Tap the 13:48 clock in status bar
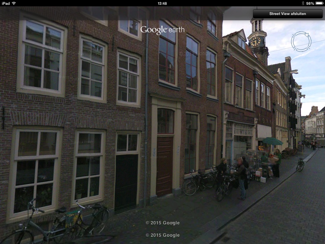This screenshot has height=244, width=325. (162, 3)
